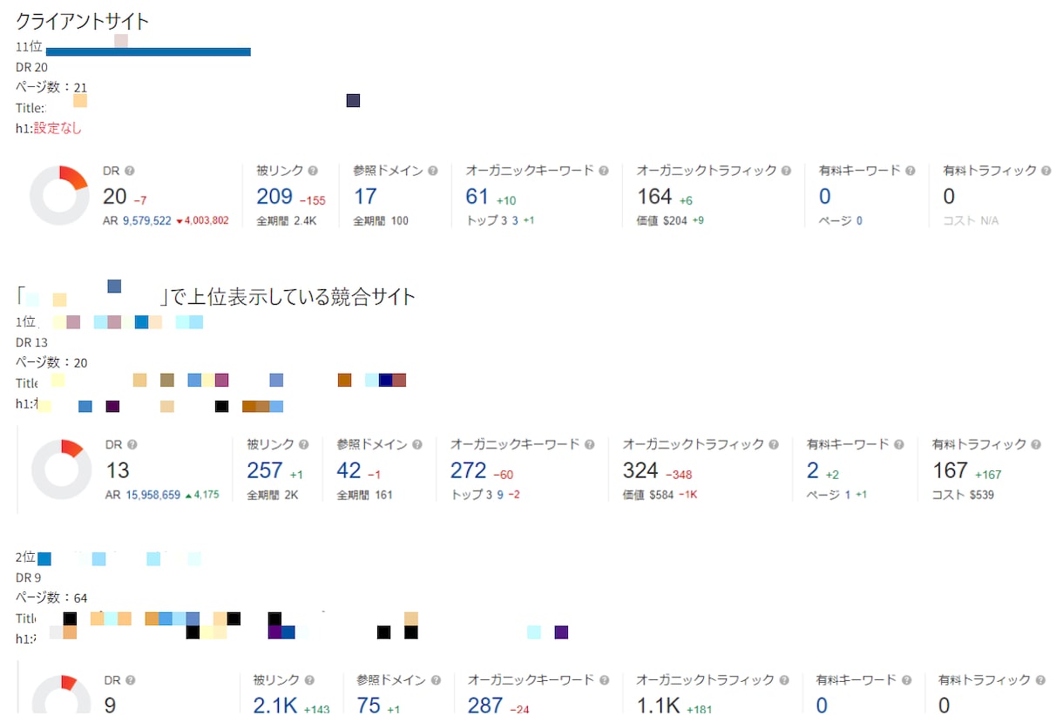Open the 17 referring domains value

365,197
